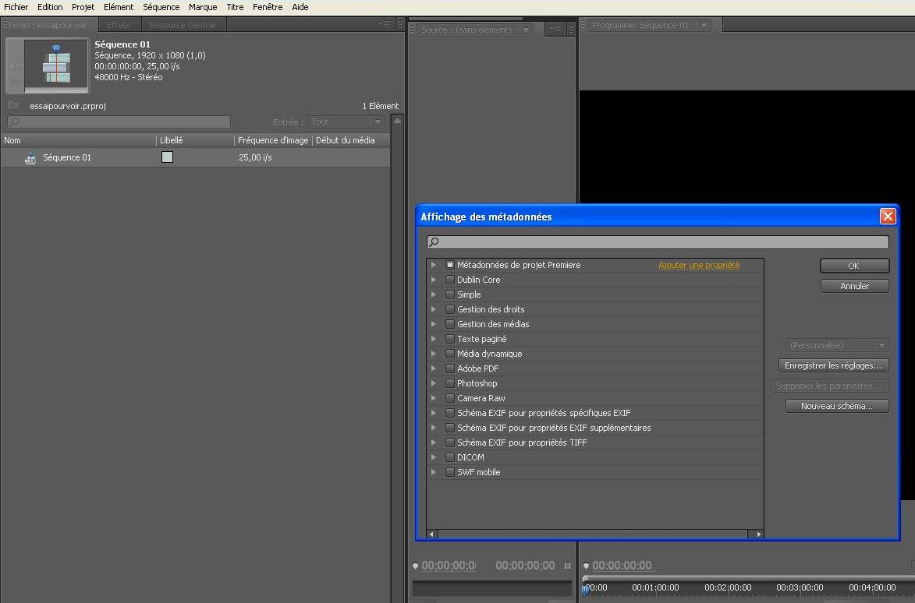Click the magnifier icon in metadata dialog search
Screen dimensions: 915x603
434,242
